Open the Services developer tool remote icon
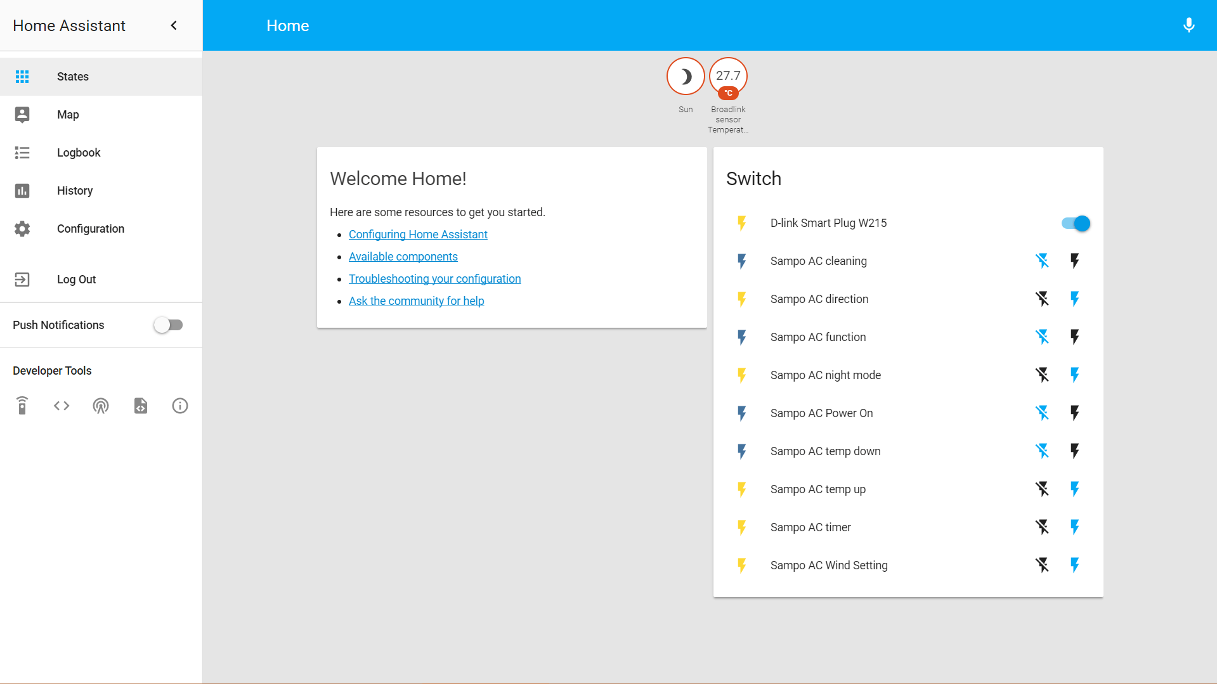 22,406
